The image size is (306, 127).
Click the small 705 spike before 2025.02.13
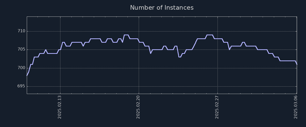tap(45, 50)
